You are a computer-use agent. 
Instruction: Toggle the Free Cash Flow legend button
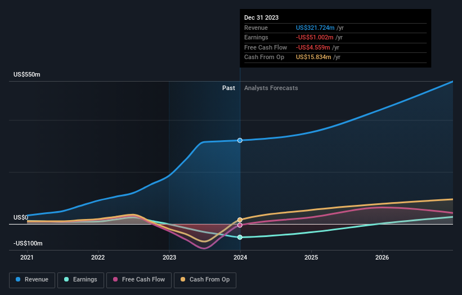click(x=139, y=280)
